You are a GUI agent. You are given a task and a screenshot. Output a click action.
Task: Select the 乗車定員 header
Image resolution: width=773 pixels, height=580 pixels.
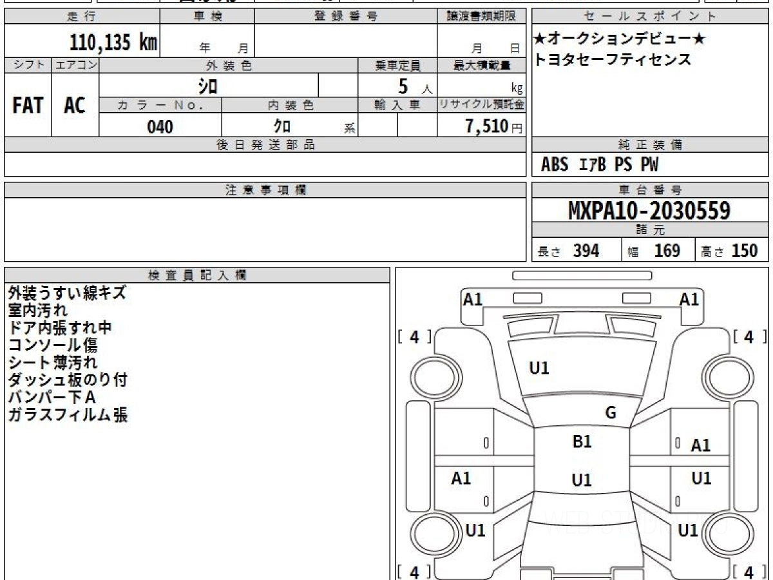[397, 65]
